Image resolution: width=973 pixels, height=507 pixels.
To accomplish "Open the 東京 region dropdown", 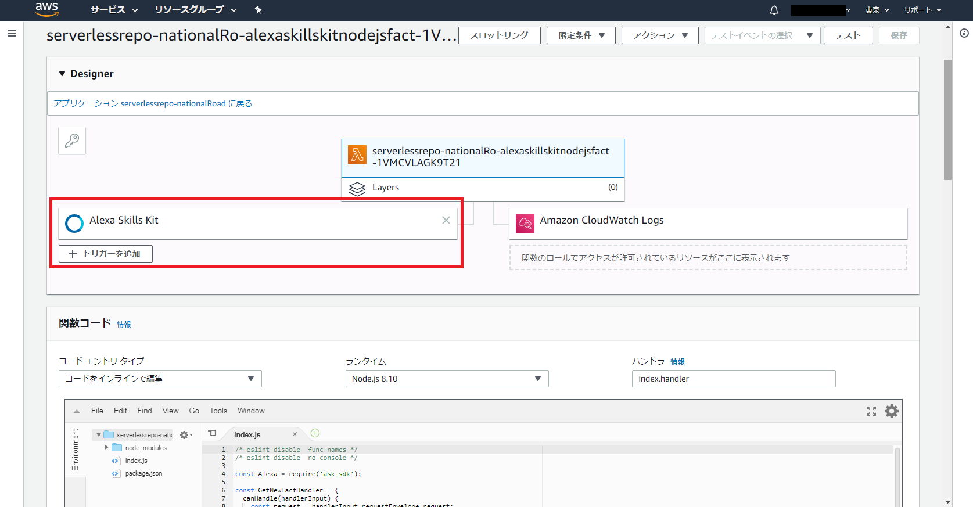I will click(877, 10).
